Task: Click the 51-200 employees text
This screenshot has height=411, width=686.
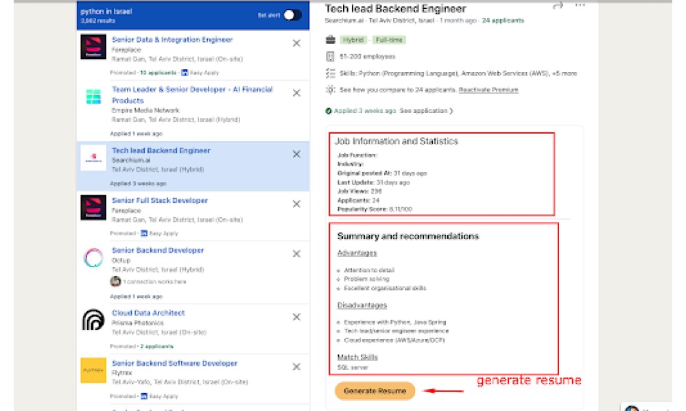Action: pos(367,57)
